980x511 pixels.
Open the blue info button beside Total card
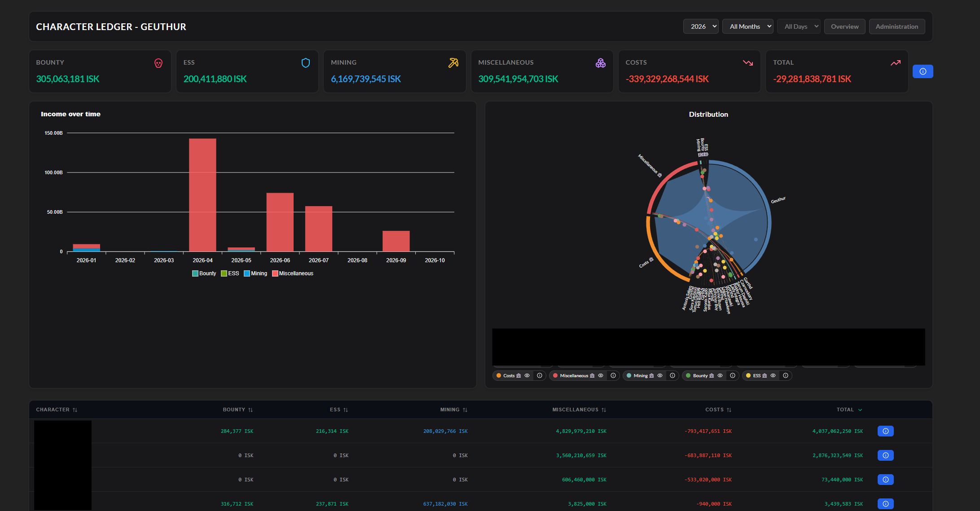923,71
